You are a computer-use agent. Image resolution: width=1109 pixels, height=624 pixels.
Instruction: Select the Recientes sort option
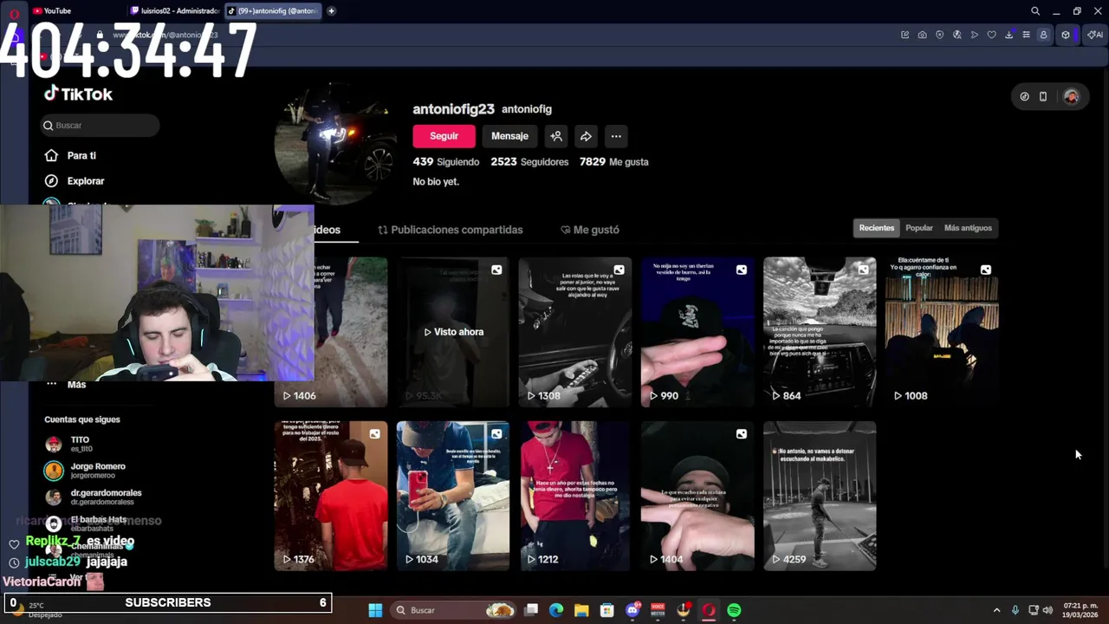click(876, 228)
